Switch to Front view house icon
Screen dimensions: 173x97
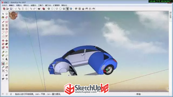83,9
